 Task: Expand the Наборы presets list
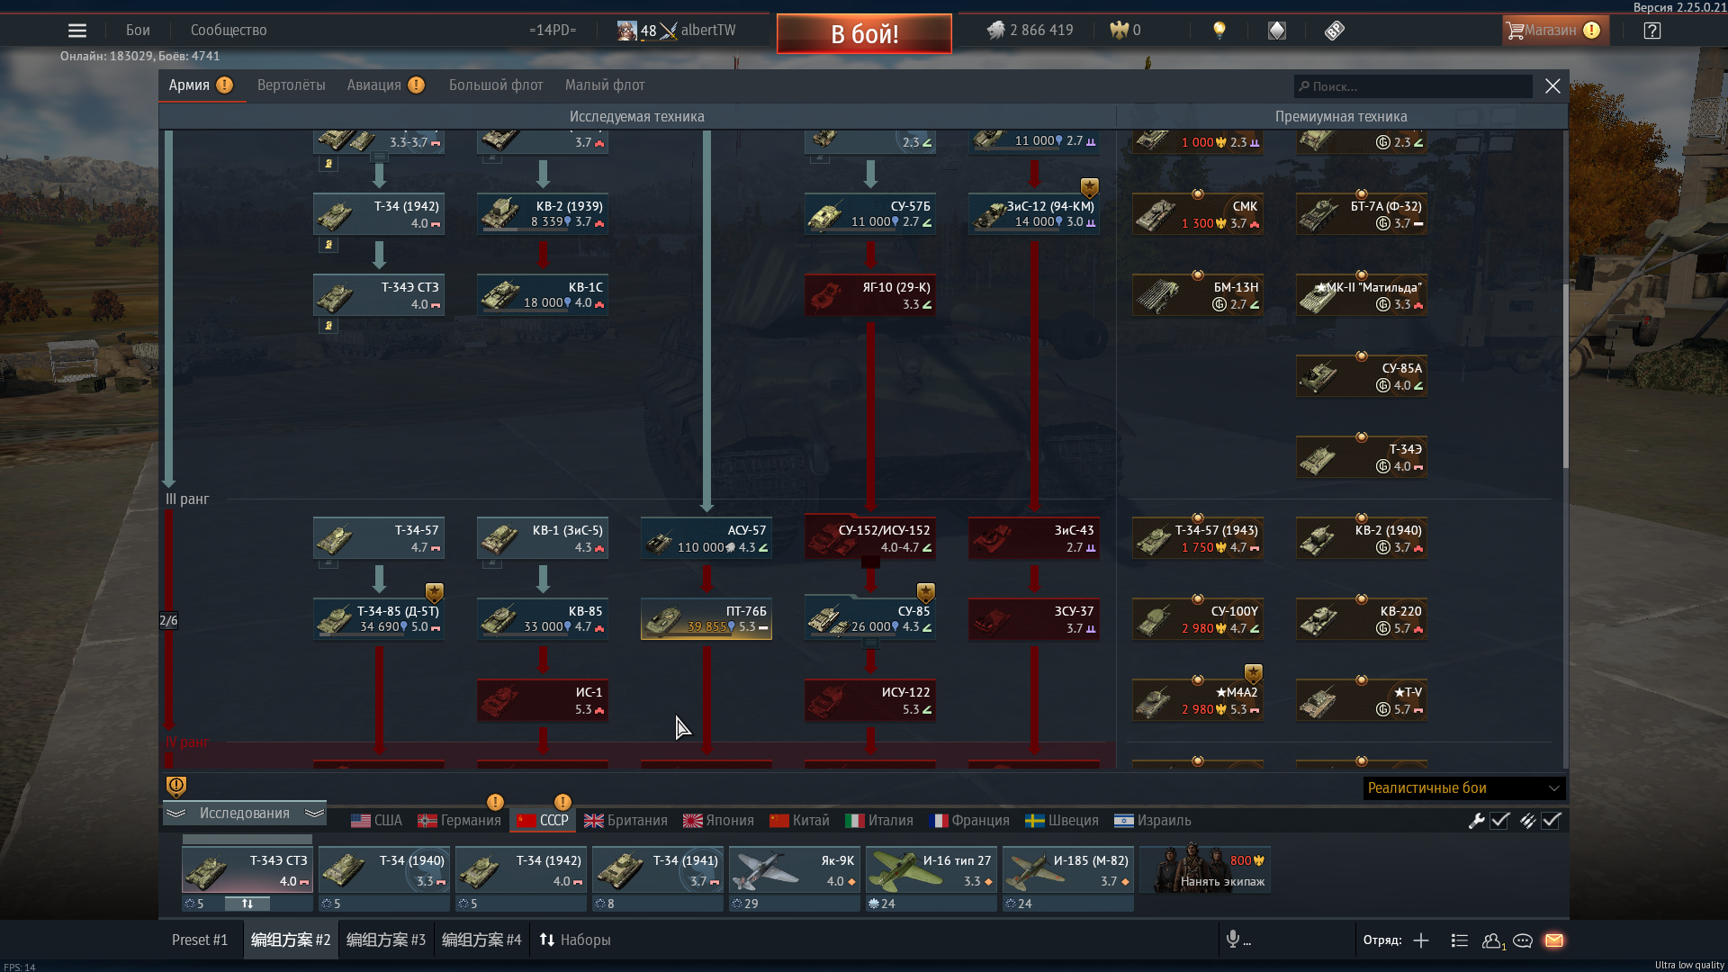tap(574, 940)
